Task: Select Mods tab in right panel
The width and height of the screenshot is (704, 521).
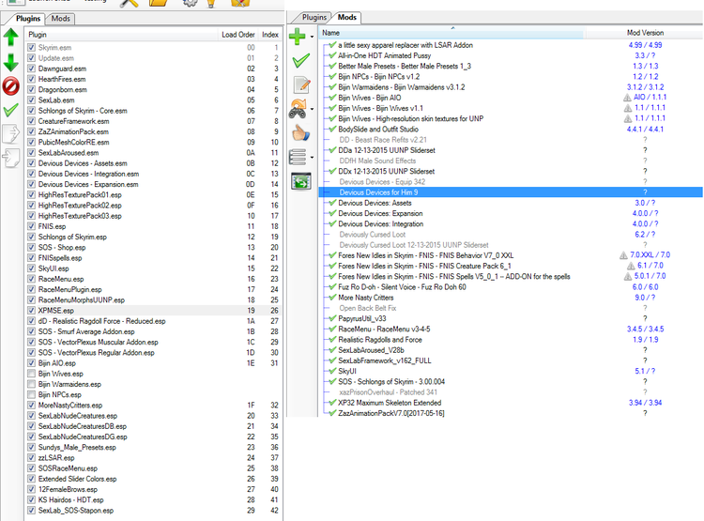Action: (347, 18)
